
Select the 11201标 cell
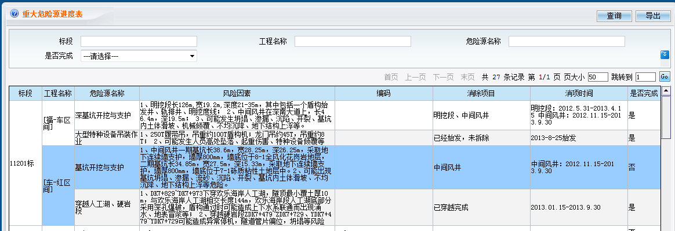click(x=26, y=163)
